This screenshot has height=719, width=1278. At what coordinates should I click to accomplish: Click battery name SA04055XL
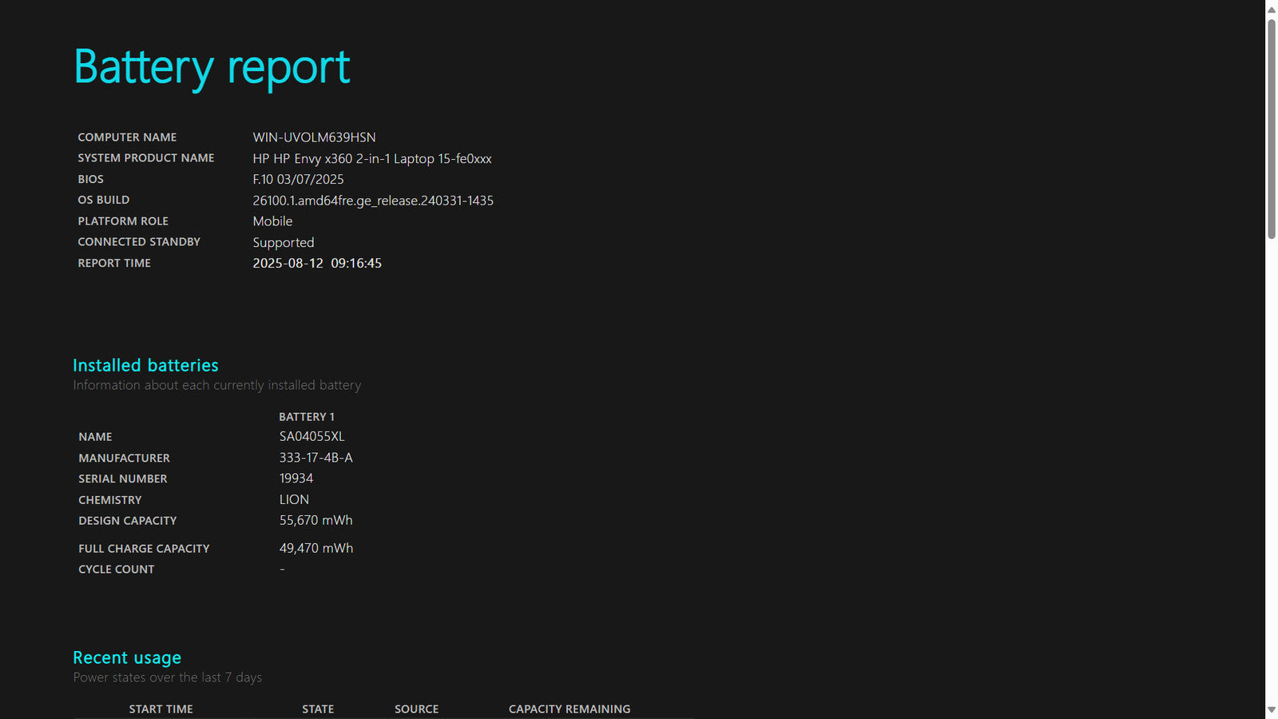pos(312,436)
